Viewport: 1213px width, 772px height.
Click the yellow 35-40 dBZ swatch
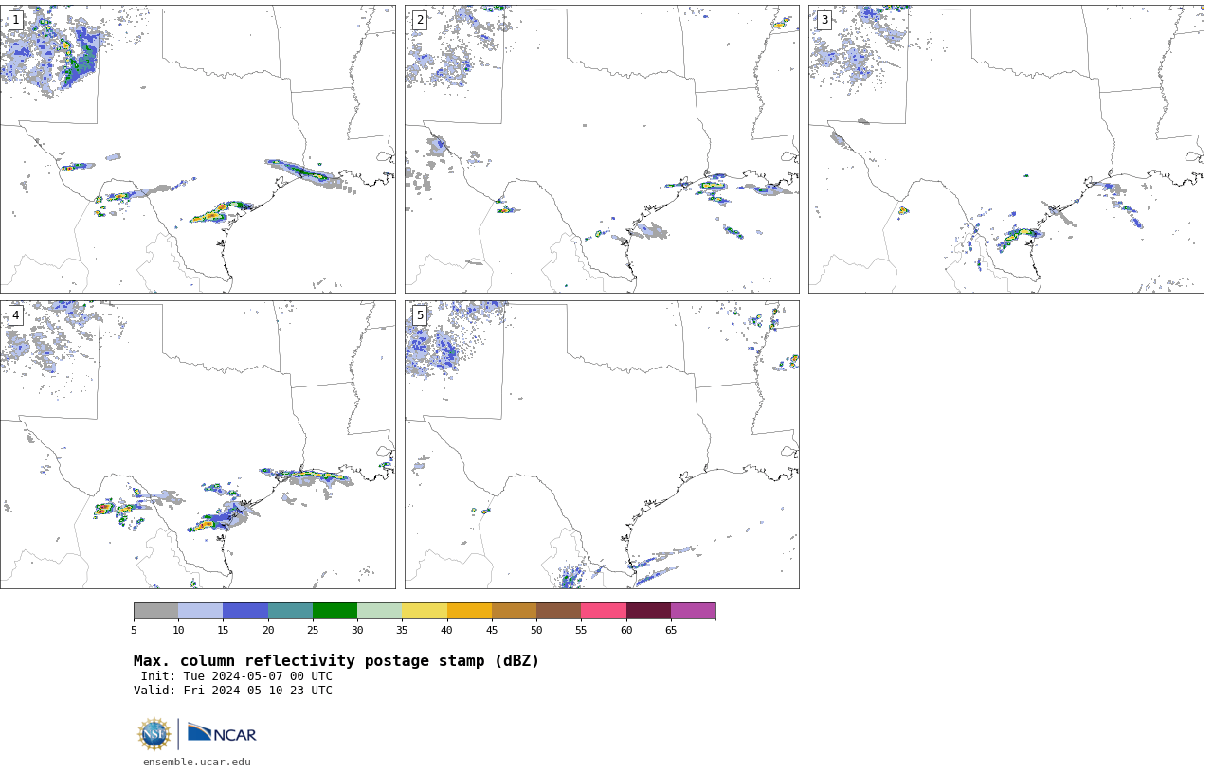click(x=425, y=610)
